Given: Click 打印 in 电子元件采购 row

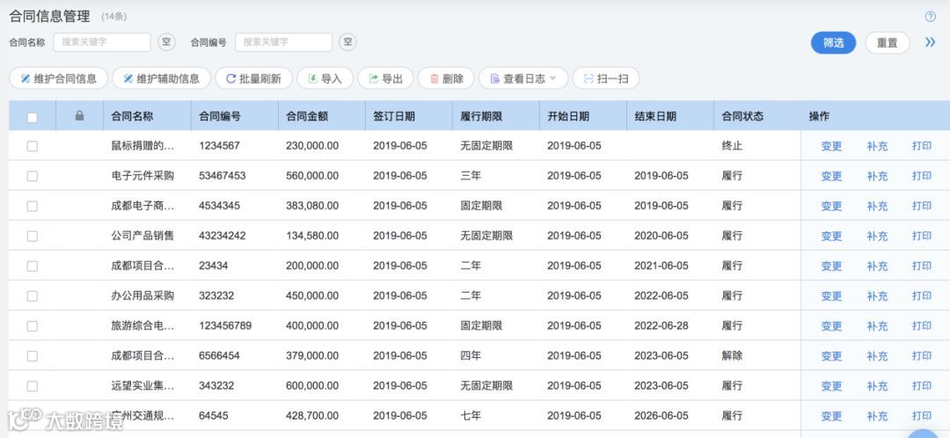Looking at the screenshot, I should tap(922, 176).
